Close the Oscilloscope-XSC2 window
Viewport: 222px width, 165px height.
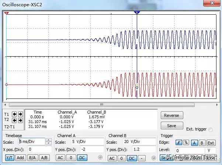point(212,3)
